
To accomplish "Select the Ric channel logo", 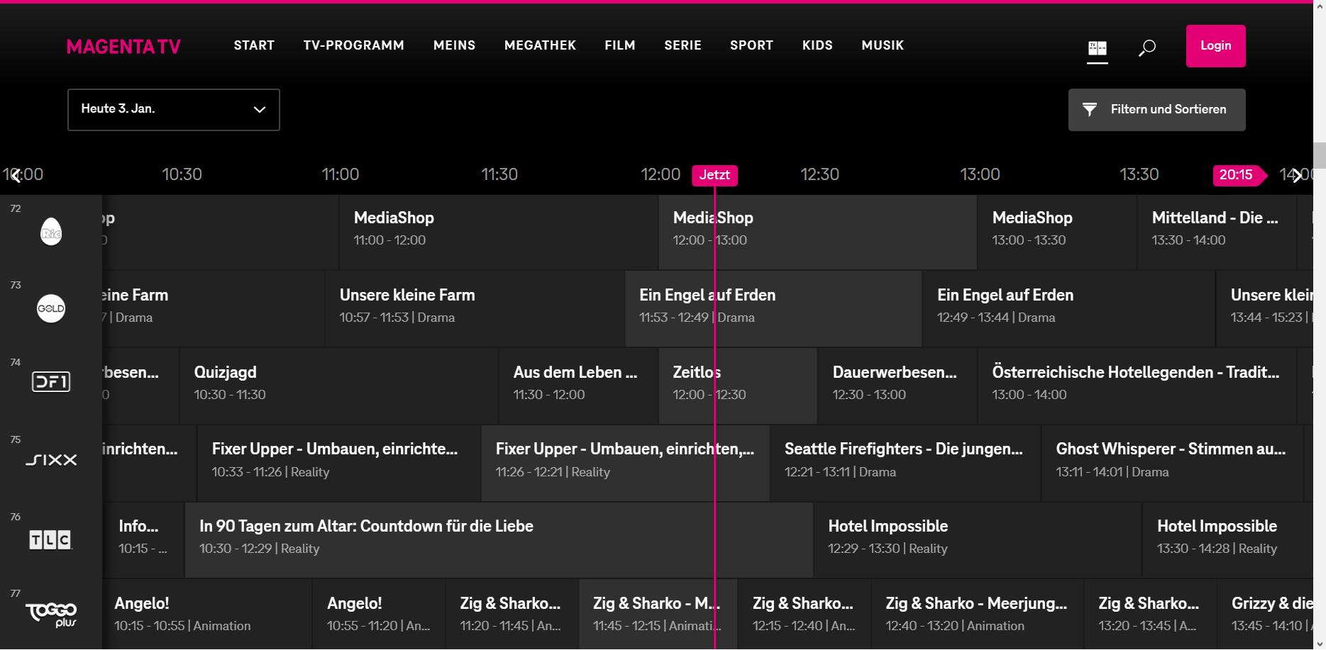I will pyautogui.click(x=51, y=232).
